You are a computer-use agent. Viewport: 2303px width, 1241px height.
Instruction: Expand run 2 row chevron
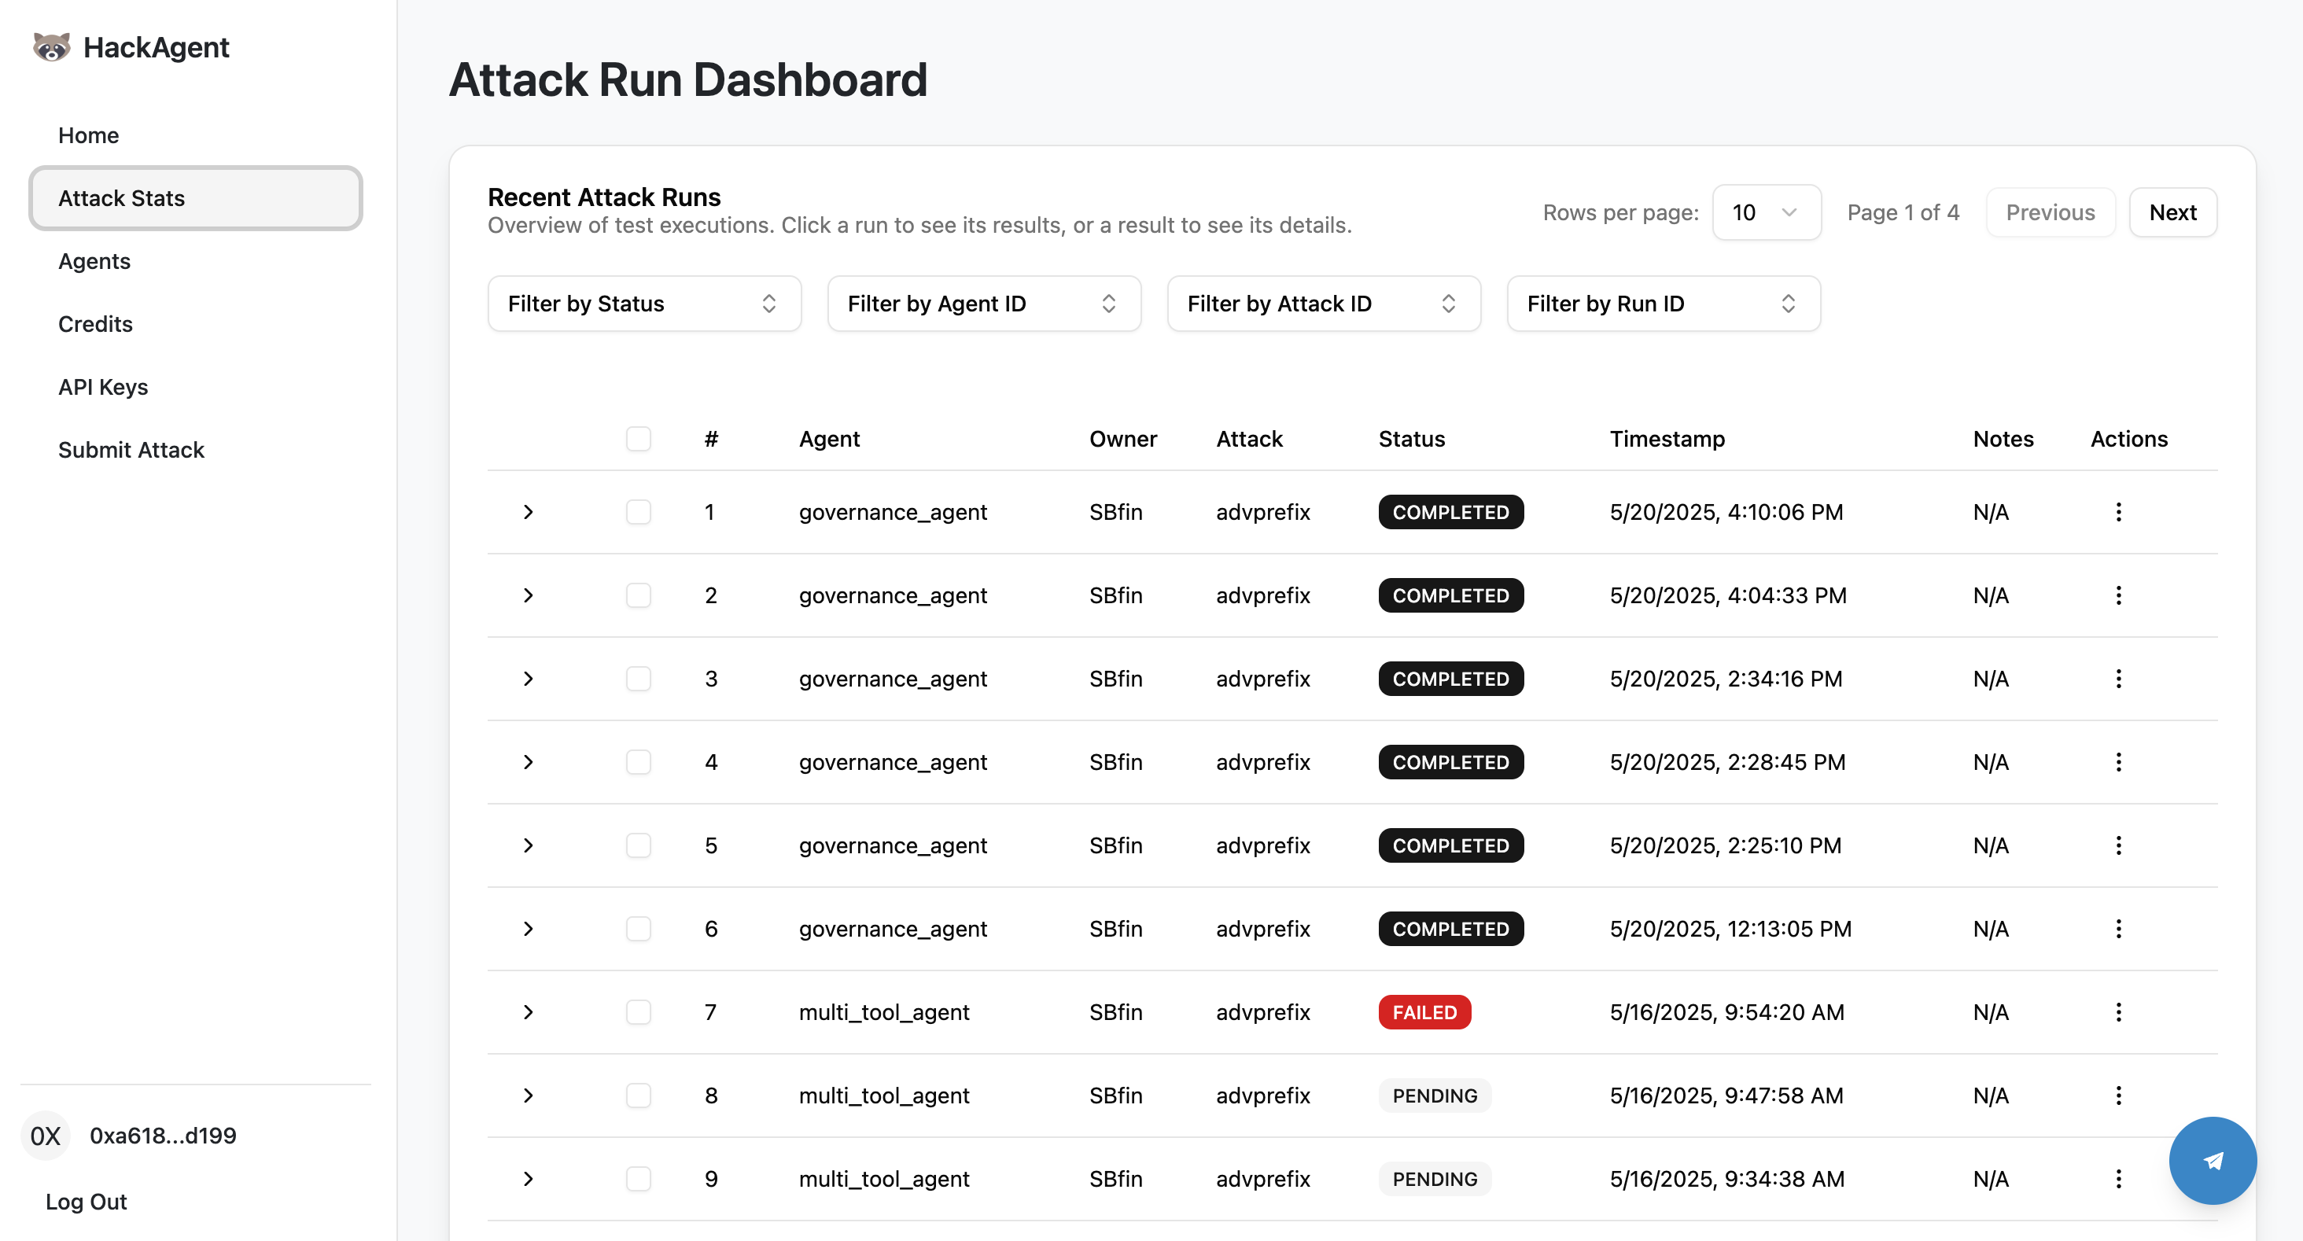tap(529, 595)
